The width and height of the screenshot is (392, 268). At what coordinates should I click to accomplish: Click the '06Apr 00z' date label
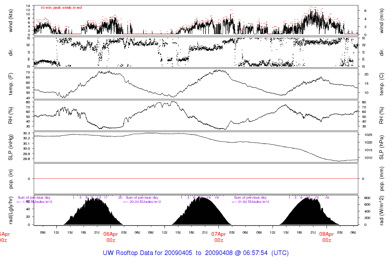click(x=111, y=237)
